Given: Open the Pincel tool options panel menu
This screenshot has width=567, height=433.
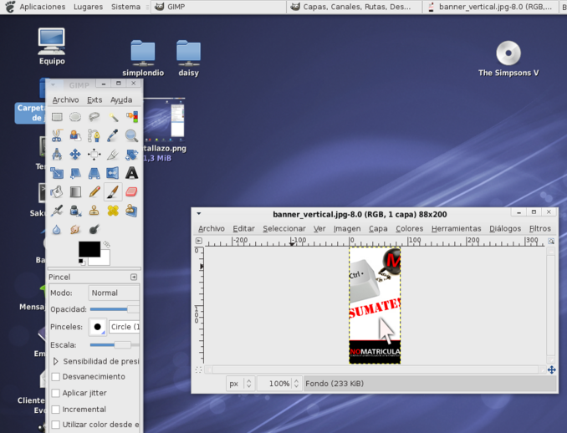Looking at the screenshot, I should click(134, 278).
